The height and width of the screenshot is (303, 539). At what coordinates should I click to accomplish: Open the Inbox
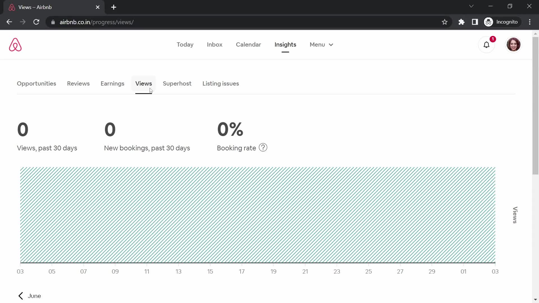pyautogui.click(x=214, y=45)
